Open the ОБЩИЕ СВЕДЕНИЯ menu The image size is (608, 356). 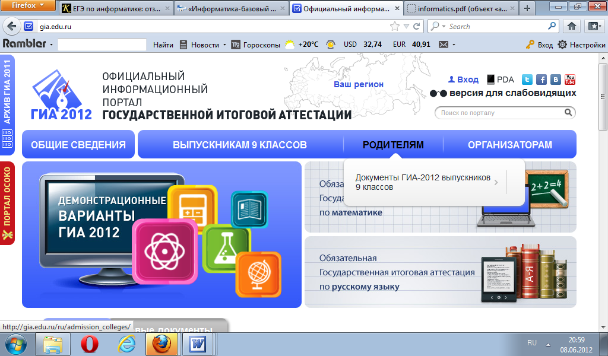pos(78,145)
